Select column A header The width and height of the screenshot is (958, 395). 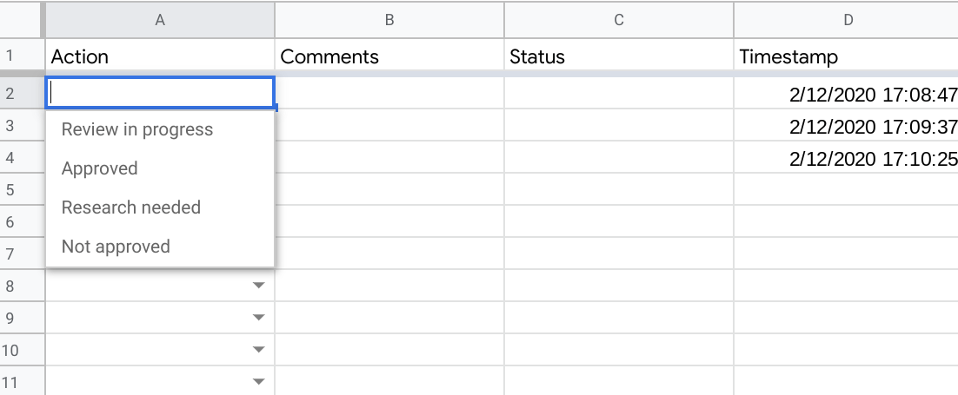click(x=160, y=20)
